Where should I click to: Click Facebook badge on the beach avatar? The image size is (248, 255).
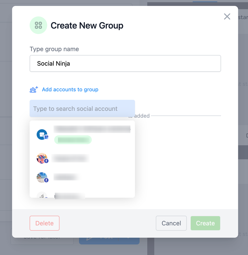pos(46,180)
